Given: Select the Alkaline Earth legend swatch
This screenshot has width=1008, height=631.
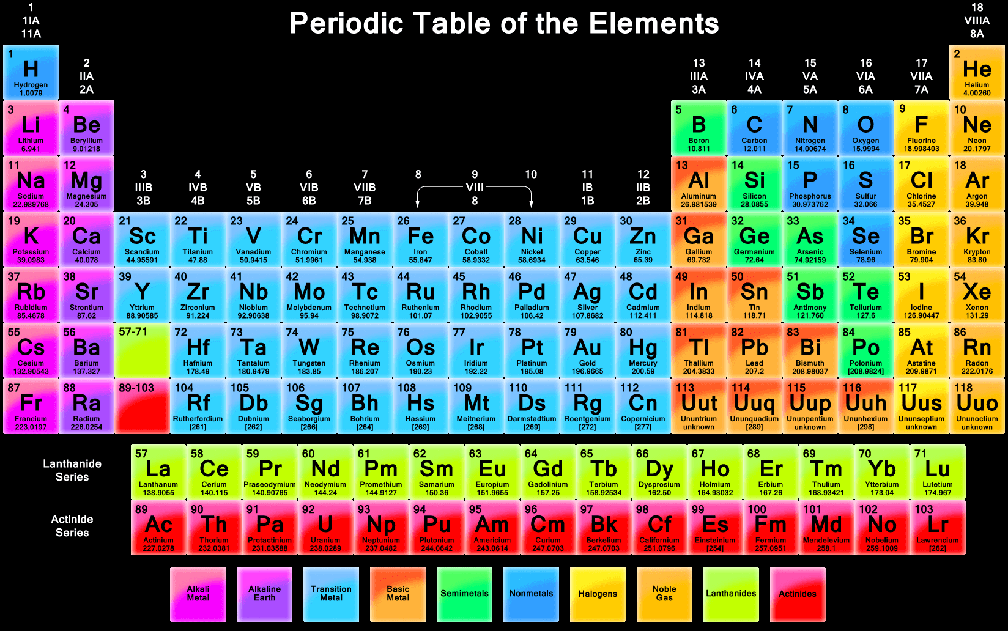Looking at the screenshot, I should click(x=264, y=594).
